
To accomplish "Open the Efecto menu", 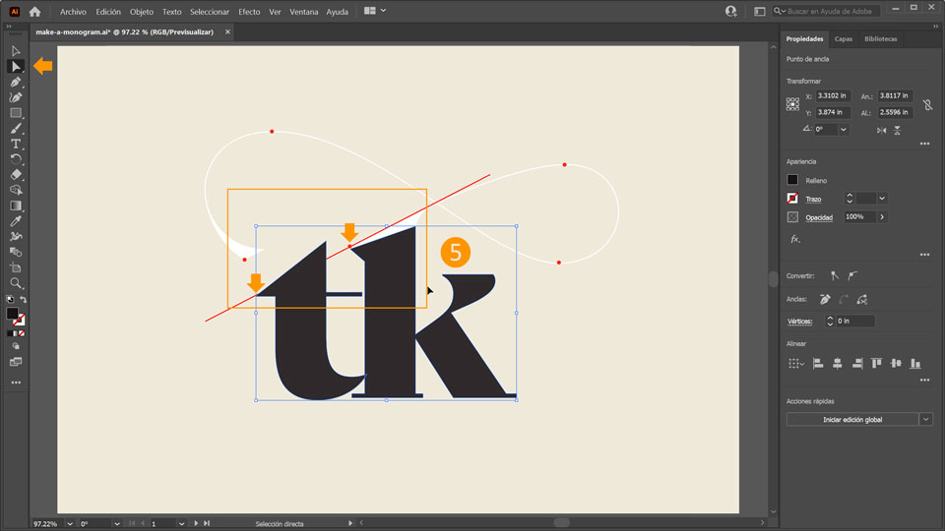I will [x=249, y=12].
